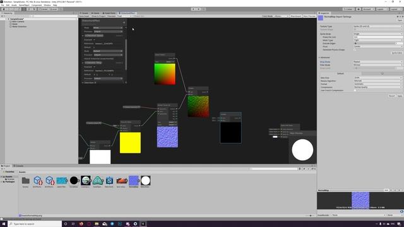Click the Sprite Editor button
404x227 pixels.
[397, 53]
